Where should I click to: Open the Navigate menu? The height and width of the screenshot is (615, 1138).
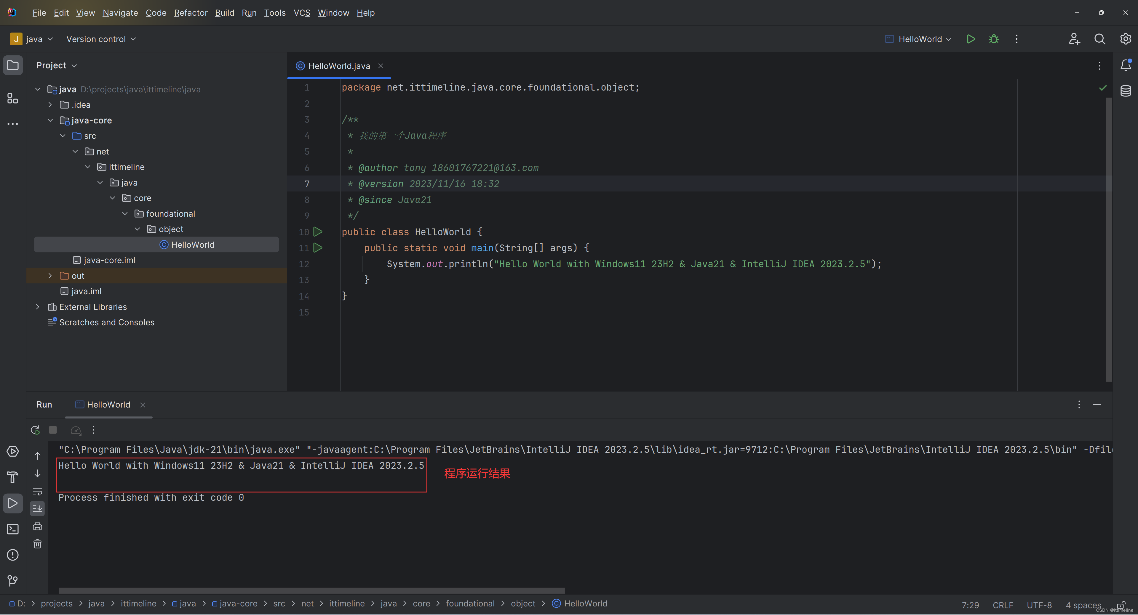[x=120, y=13]
